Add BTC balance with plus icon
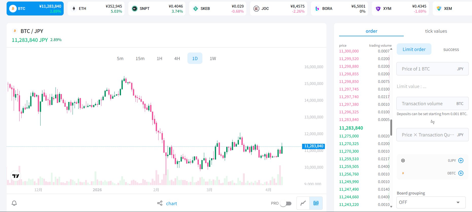 coord(461,173)
